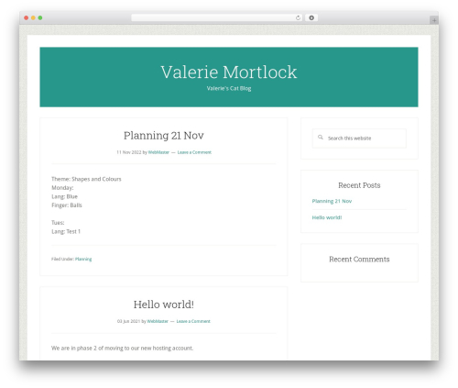Click the red close window dot
Screen dimensions: 458x388
coord(27,17)
